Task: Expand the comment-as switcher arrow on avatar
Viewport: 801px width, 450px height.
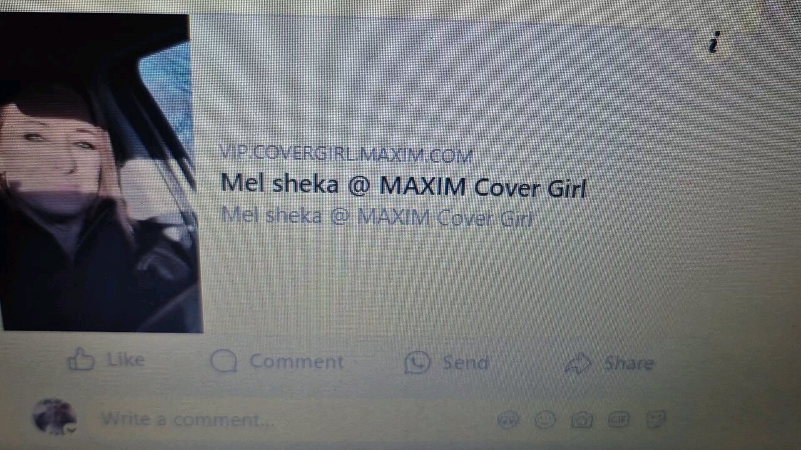Action: (x=72, y=429)
